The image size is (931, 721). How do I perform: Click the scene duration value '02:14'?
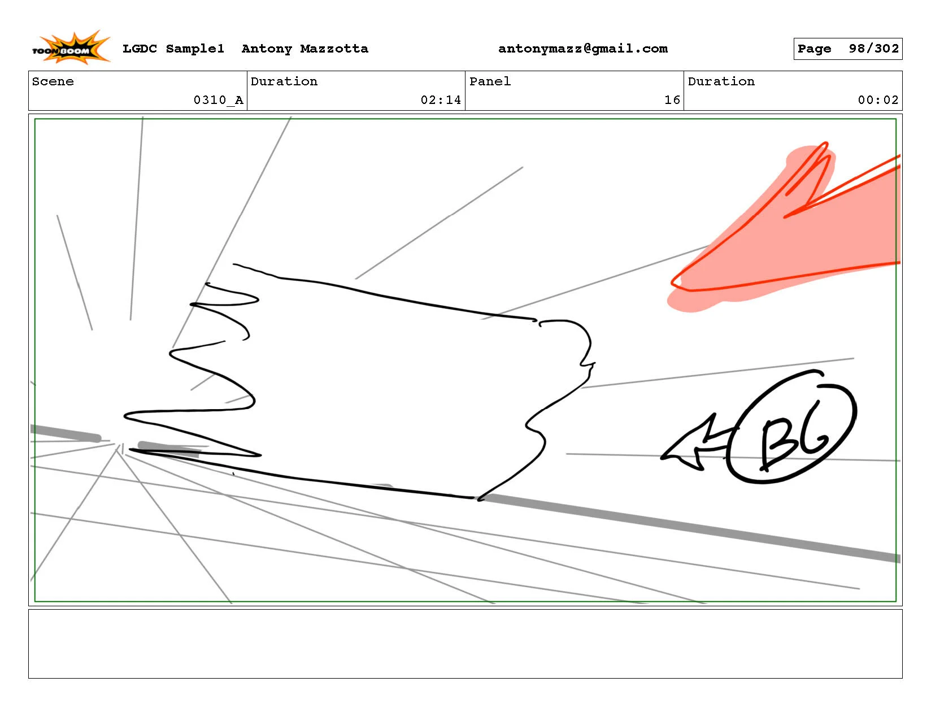(441, 100)
